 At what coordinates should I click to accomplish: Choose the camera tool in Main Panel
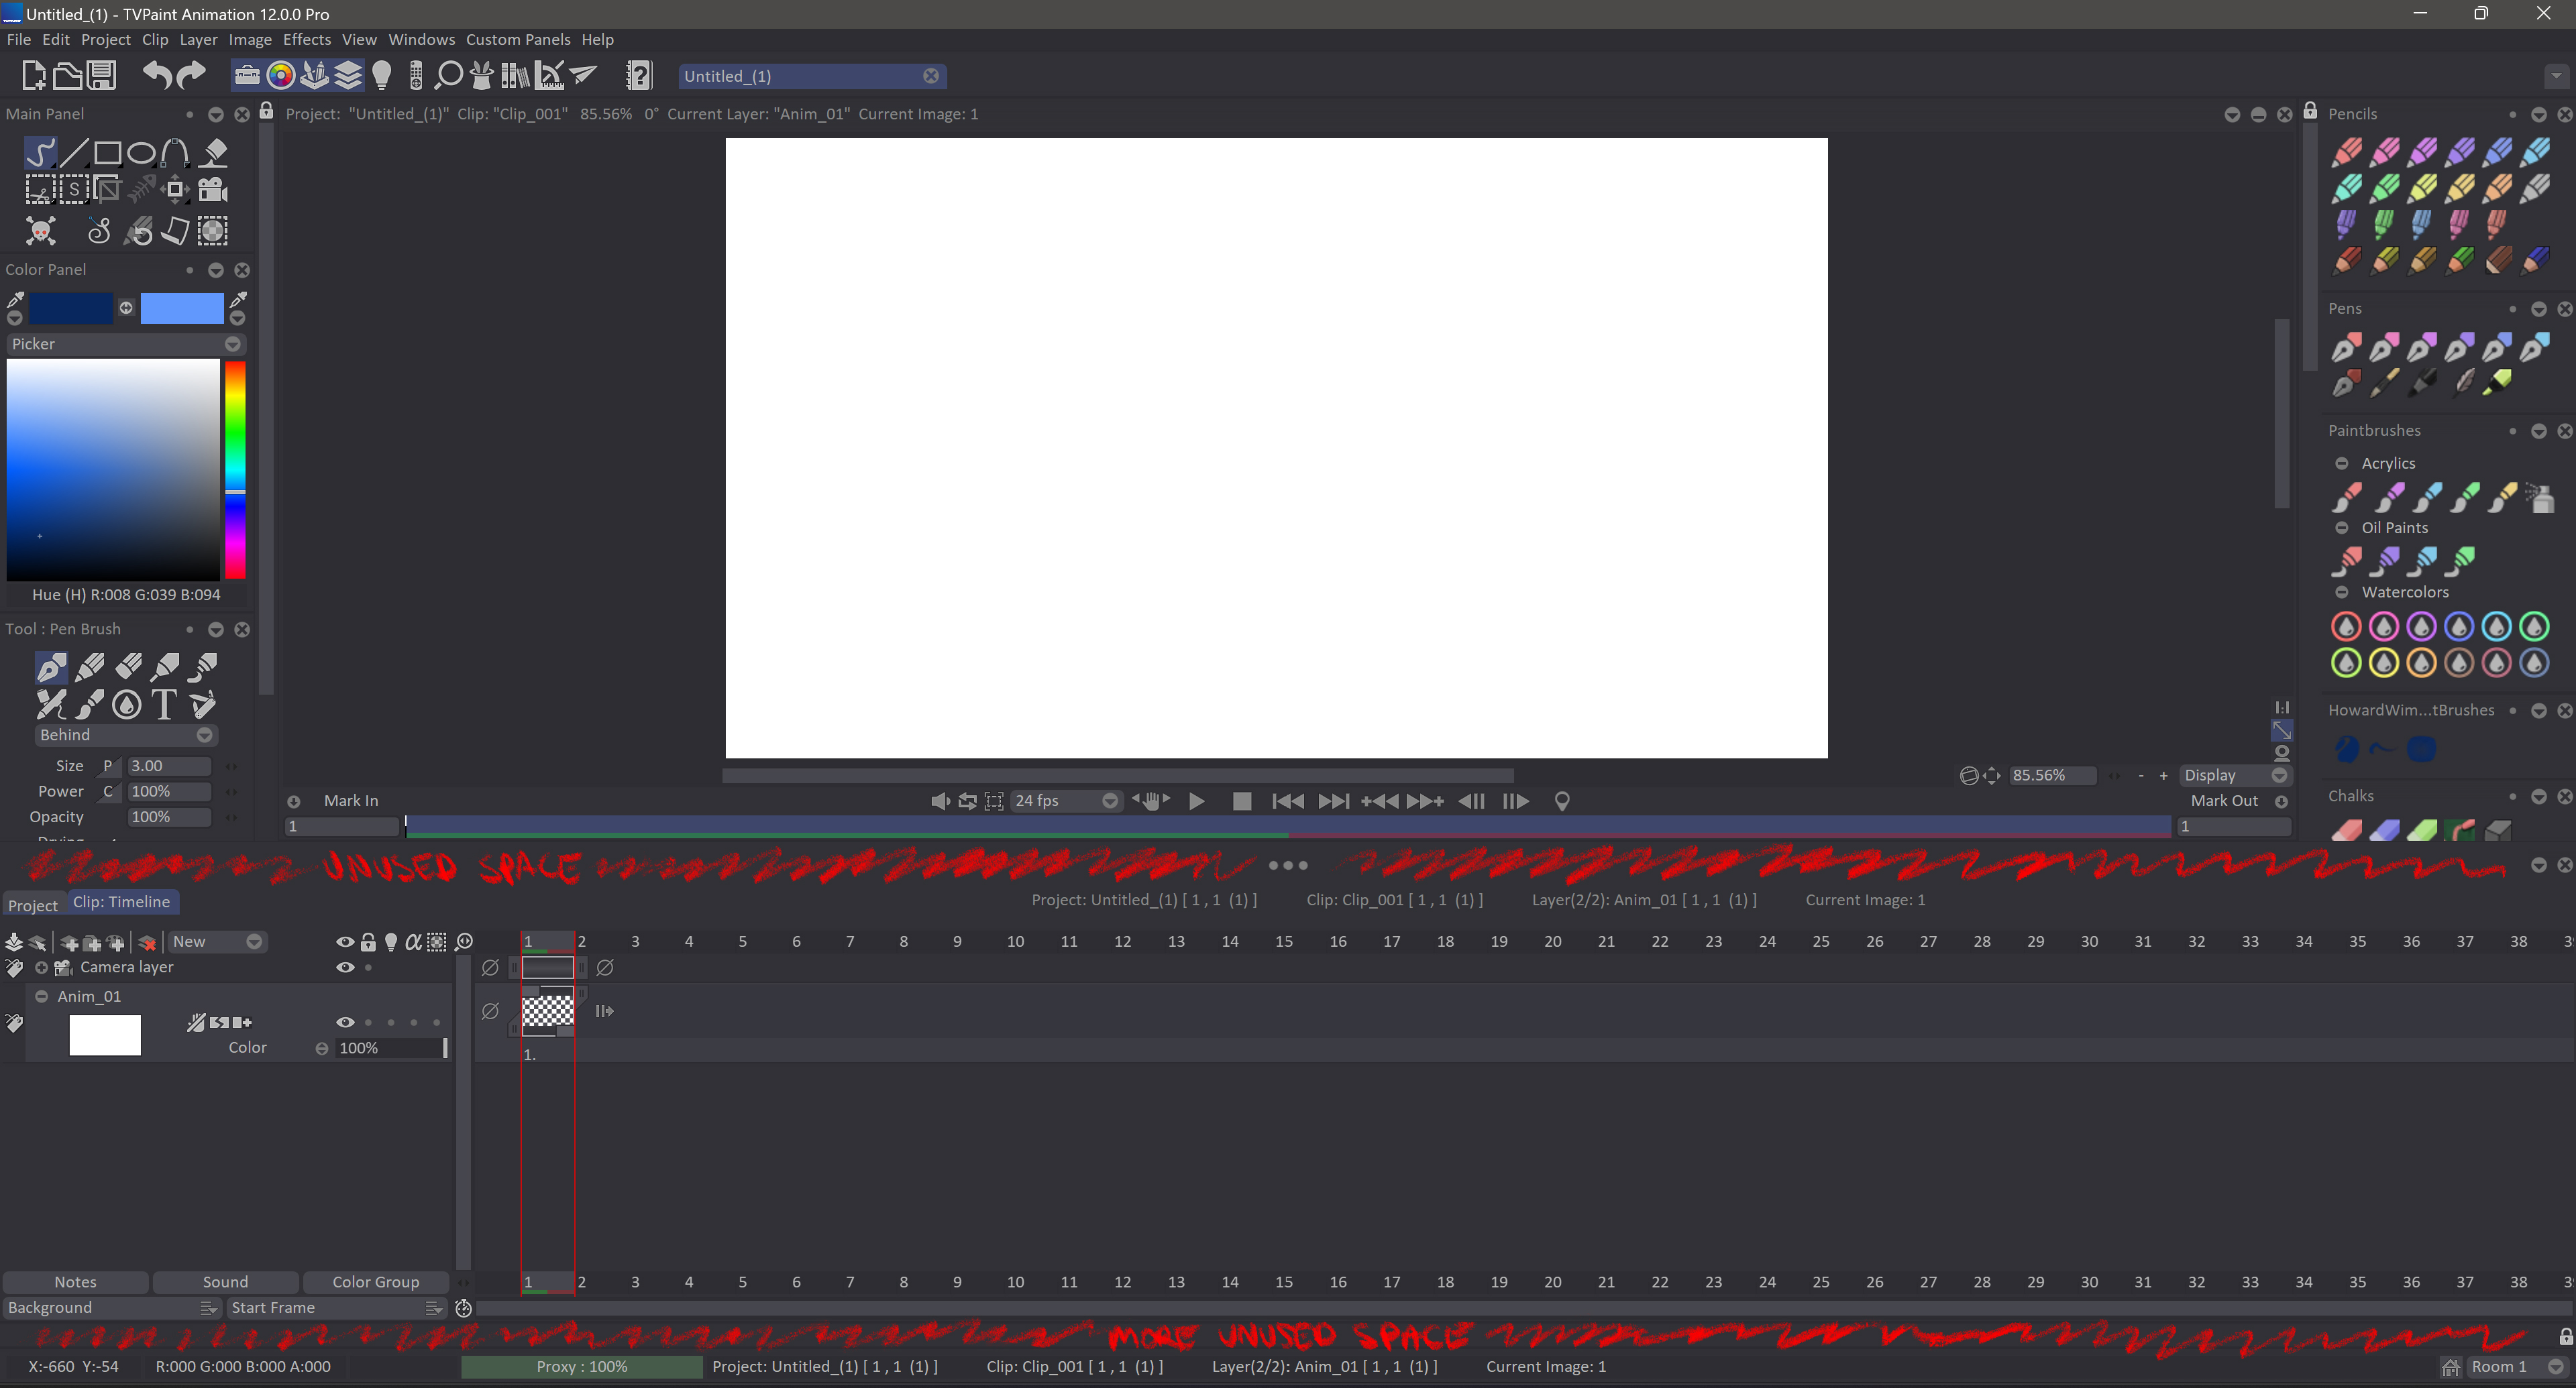pyautogui.click(x=213, y=190)
